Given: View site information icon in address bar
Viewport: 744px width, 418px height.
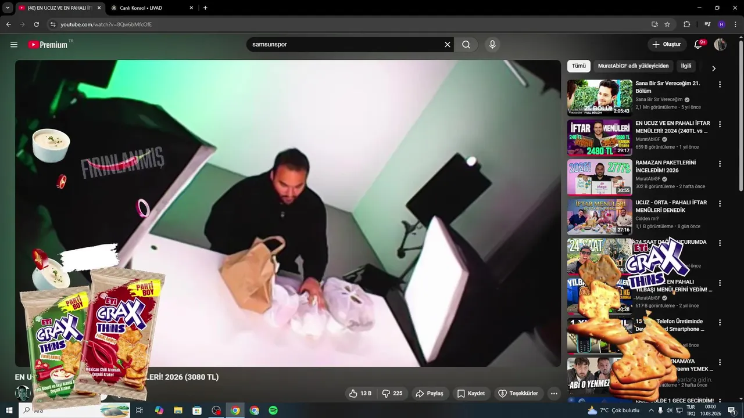Looking at the screenshot, I should click(53, 24).
